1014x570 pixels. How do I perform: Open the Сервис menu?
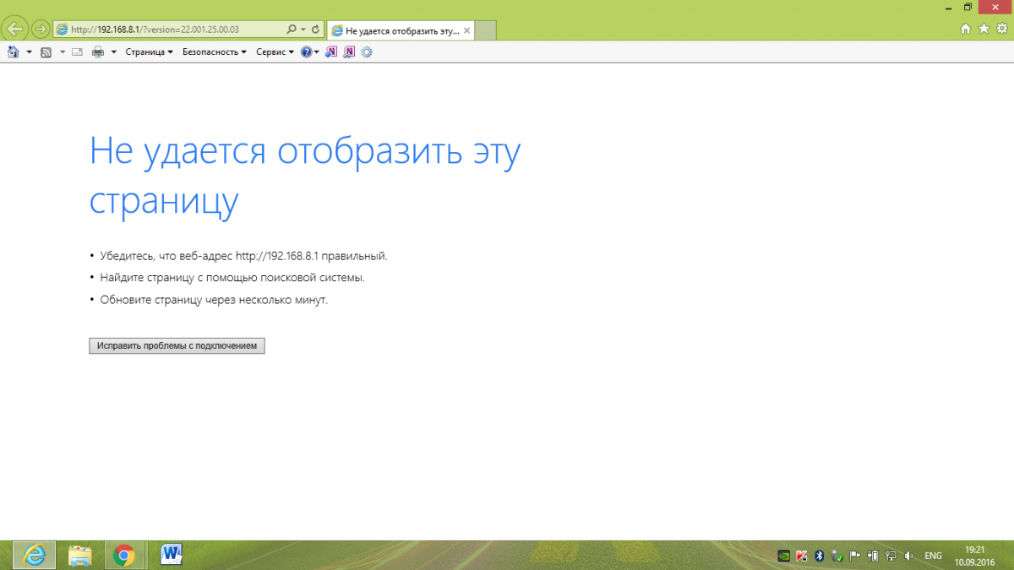pos(274,52)
